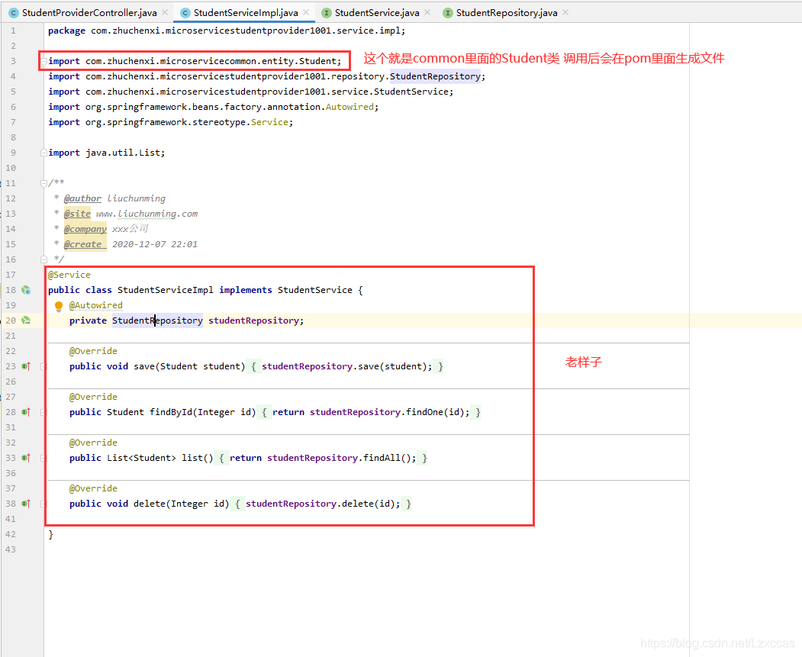Close the StudentServiceImpl.java tab
Screen dimensions: 802x657
[306, 12]
